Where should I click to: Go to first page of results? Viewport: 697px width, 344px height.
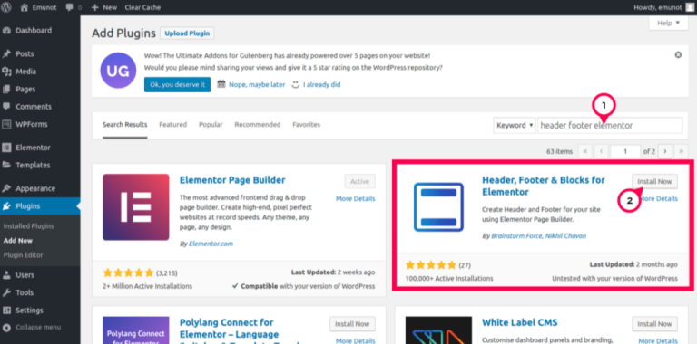584,151
